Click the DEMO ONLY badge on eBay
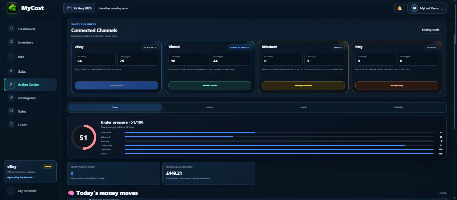Image resolution: width=457 pixels, height=200 pixels. [150, 48]
